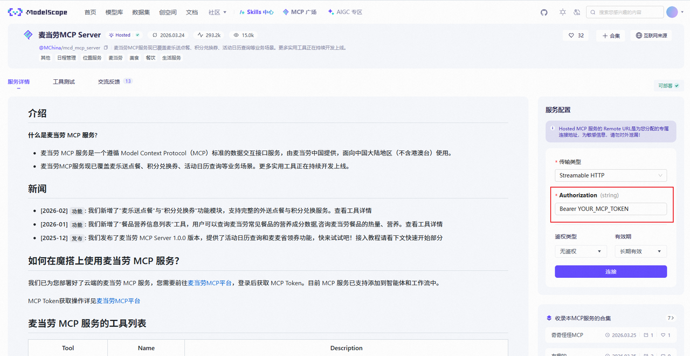Viewport: 690px width, 356px height.
Task: Click the 生活服务 tag
Action: 171,58
